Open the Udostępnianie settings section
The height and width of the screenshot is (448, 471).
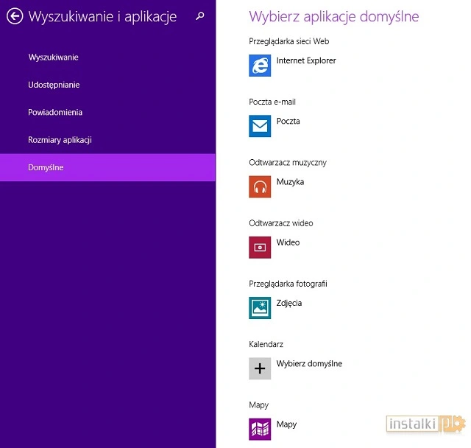click(x=107, y=85)
